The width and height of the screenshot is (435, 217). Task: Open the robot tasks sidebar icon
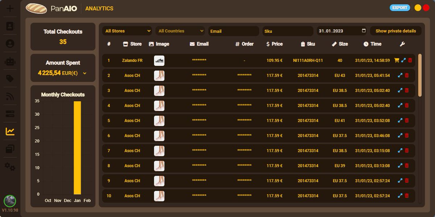pyautogui.click(x=10, y=61)
